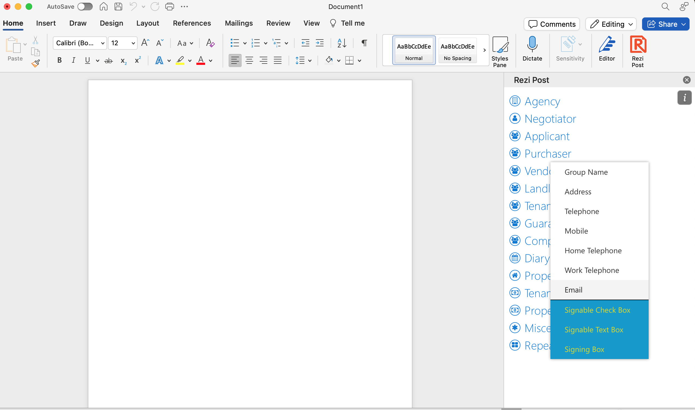Apply strikethrough formatting
Screen dimensions: 695x410
pos(108,61)
